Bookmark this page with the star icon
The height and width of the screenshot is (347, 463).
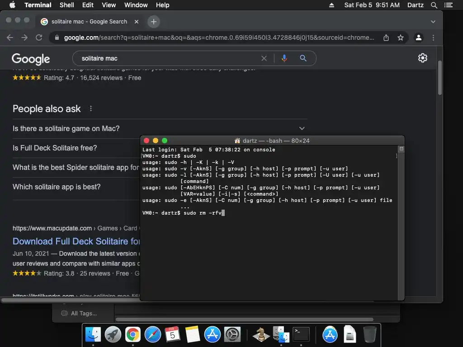coord(401,38)
